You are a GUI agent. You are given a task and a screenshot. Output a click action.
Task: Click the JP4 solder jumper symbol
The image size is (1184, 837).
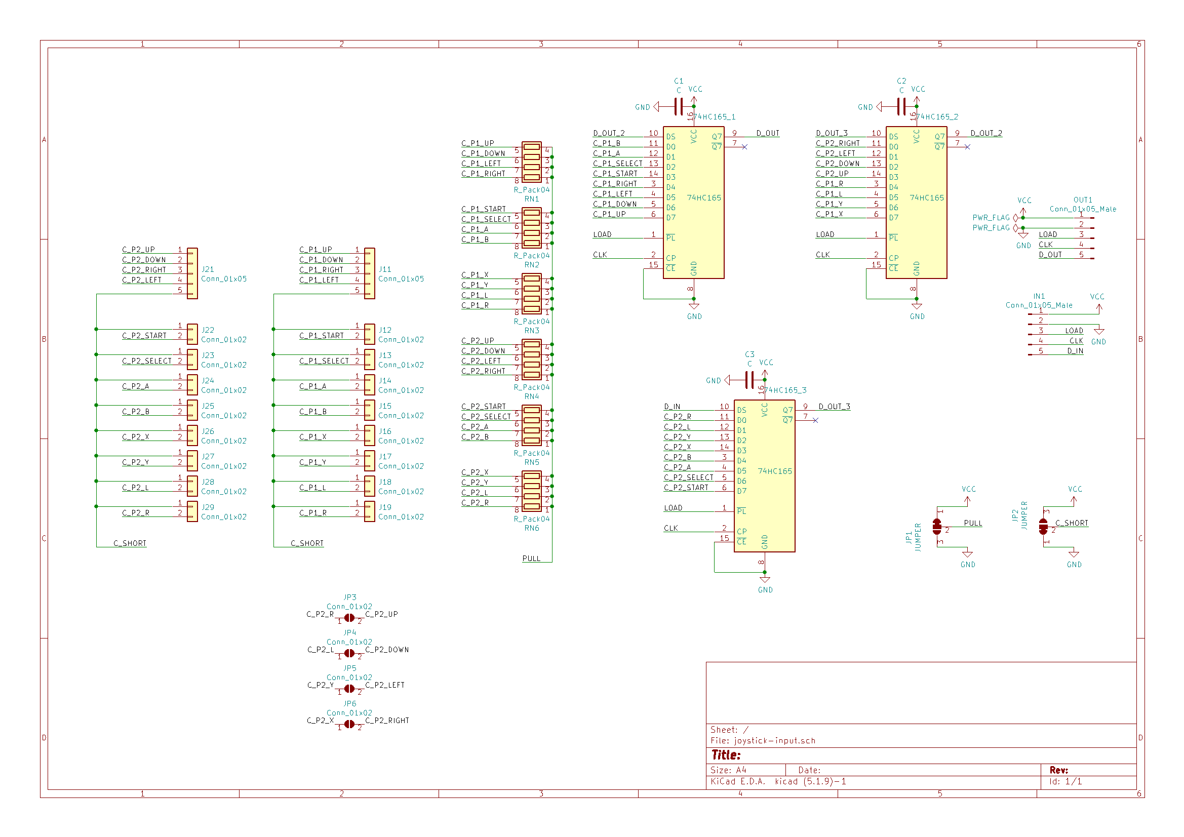click(349, 653)
